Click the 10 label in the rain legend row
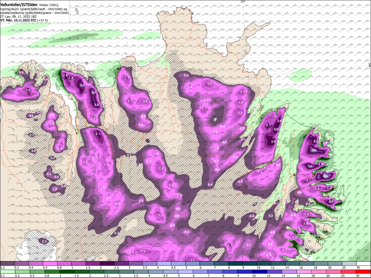This screenshot has width=371, height=278. click(x=254, y=276)
